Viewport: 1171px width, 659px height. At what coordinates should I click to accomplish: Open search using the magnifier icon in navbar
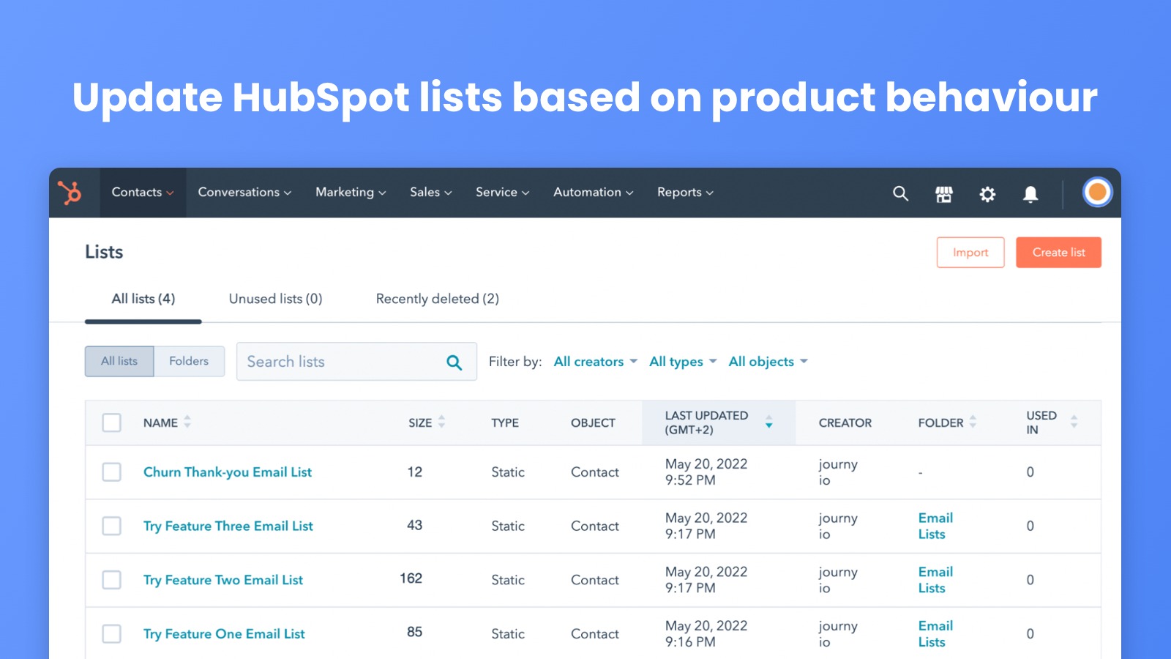click(900, 193)
